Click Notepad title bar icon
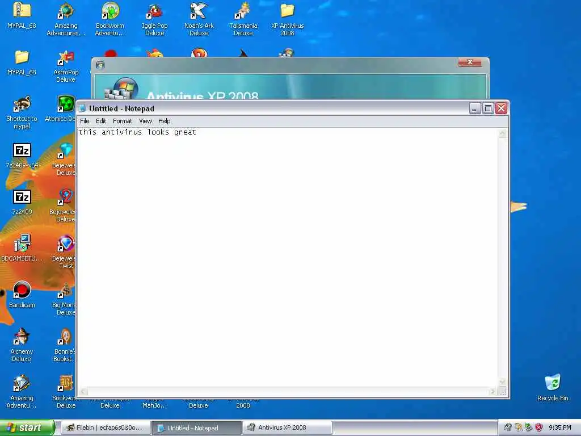This screenshot has height=436, width=581. click(83, 108)
